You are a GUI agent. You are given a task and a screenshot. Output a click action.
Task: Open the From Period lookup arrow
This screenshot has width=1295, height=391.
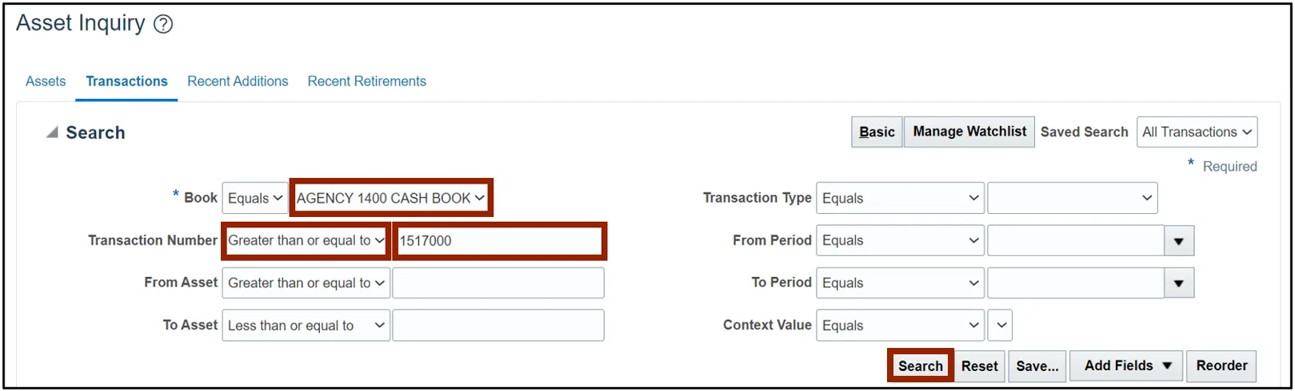[1178, 241]
